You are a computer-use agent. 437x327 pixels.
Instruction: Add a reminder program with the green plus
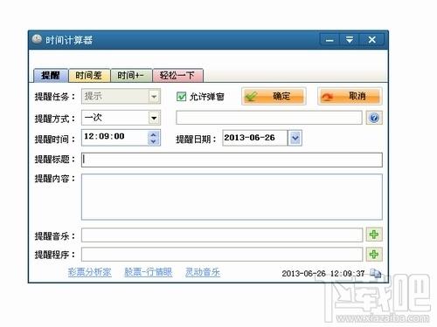point(374,255)
